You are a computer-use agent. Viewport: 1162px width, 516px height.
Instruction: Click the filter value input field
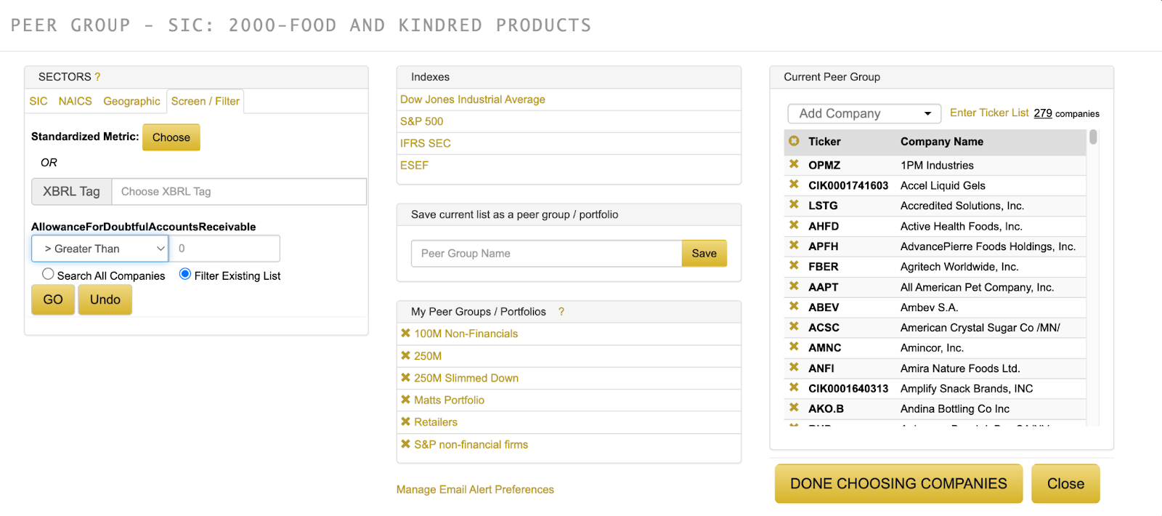224,249
